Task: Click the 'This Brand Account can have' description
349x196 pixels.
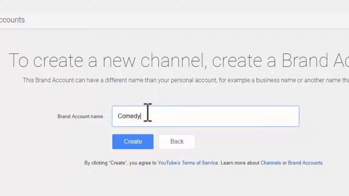Action: [186, 80]
